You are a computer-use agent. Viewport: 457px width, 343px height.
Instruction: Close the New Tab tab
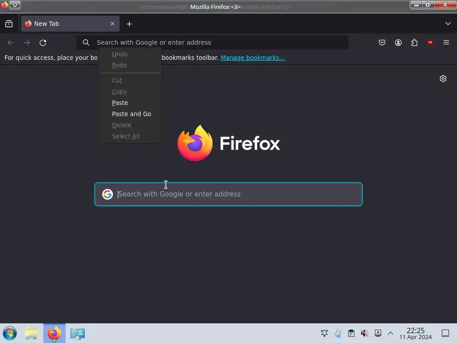coord(112,24)
